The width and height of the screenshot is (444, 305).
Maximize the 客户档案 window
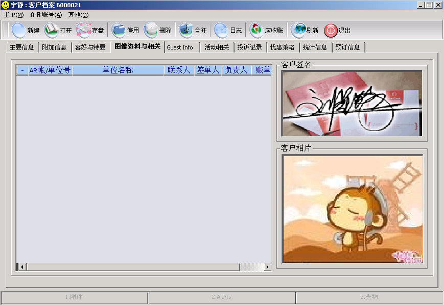[429, 5]
